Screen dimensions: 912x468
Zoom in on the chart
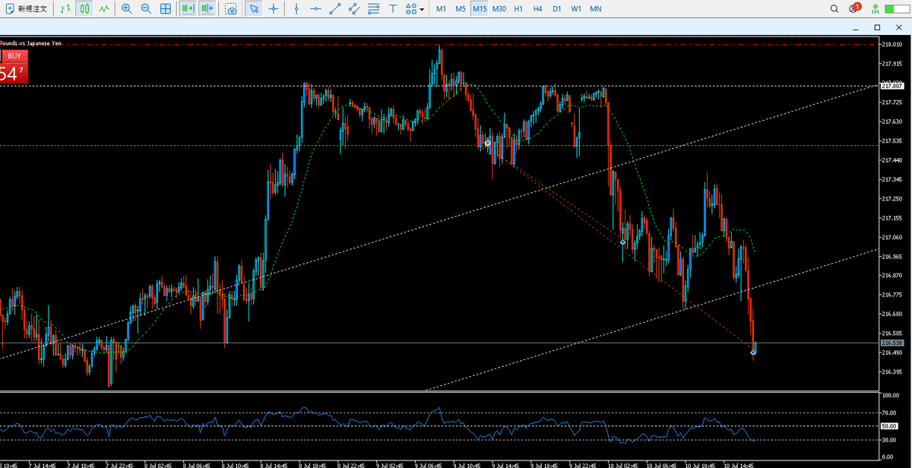click(x=126, y=9)
